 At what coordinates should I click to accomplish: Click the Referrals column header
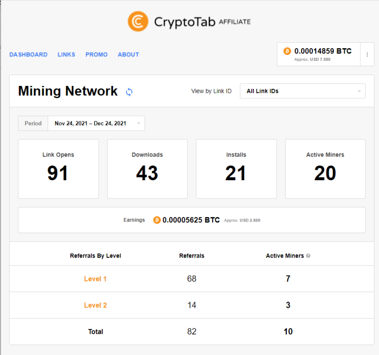(192, 255)
